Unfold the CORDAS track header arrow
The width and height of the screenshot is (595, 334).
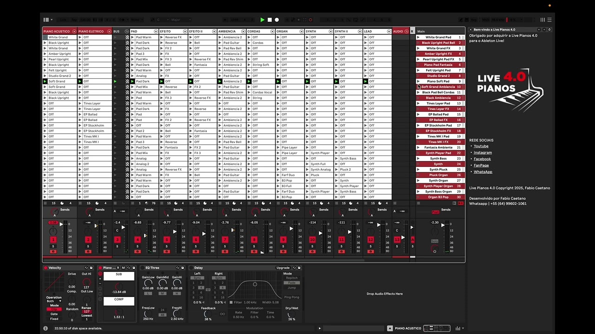272,32
